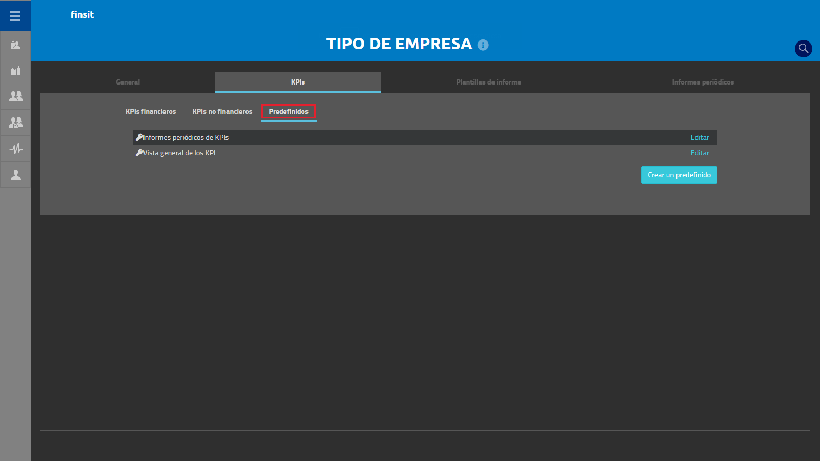The height and width of the screenshot is (461, 820).
Task: Switch to KPIs no financieros subtab
Action: [x=222, y=111]
